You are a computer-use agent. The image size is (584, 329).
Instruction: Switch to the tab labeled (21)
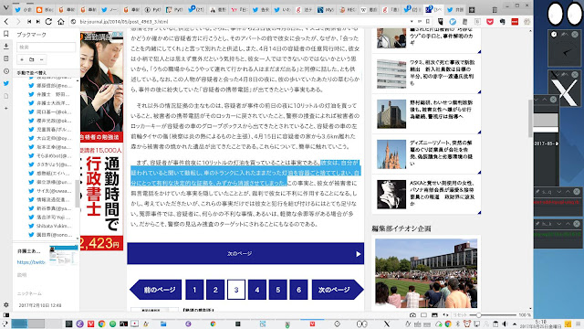coord(196,10)
